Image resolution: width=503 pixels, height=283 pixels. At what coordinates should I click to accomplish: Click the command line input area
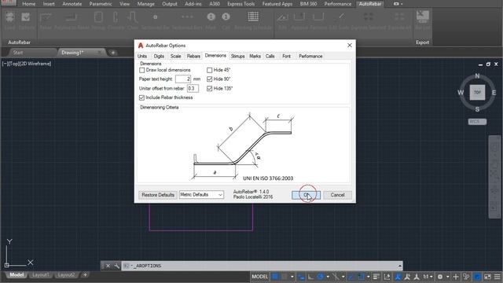pos(262,266)
